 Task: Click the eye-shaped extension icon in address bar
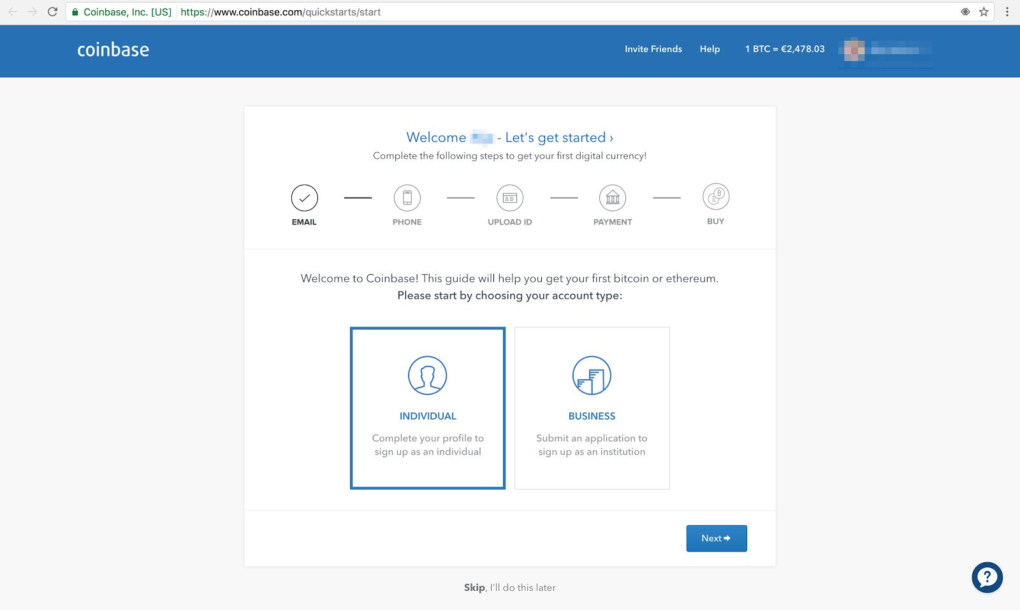click(965, 11)
